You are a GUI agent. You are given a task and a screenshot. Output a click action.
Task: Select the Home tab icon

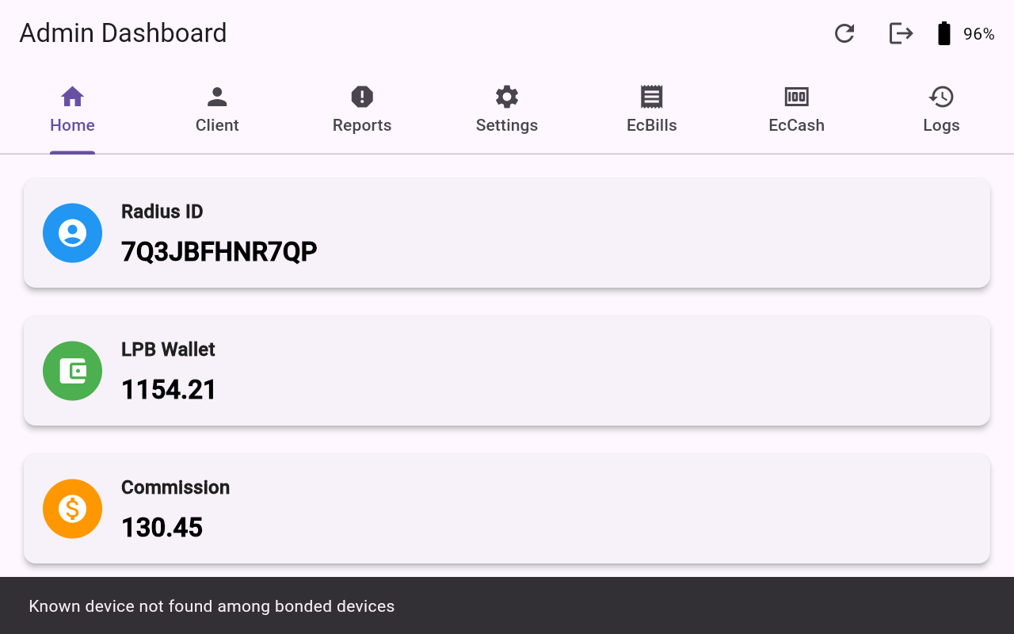pyautogui.click(x=72, y=96)
